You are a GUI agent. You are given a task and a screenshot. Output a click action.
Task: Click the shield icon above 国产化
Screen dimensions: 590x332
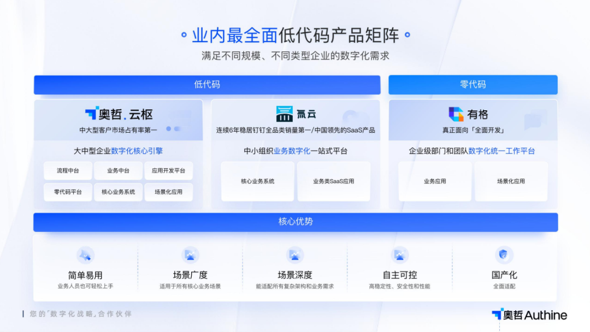click(x=504, y=256)
